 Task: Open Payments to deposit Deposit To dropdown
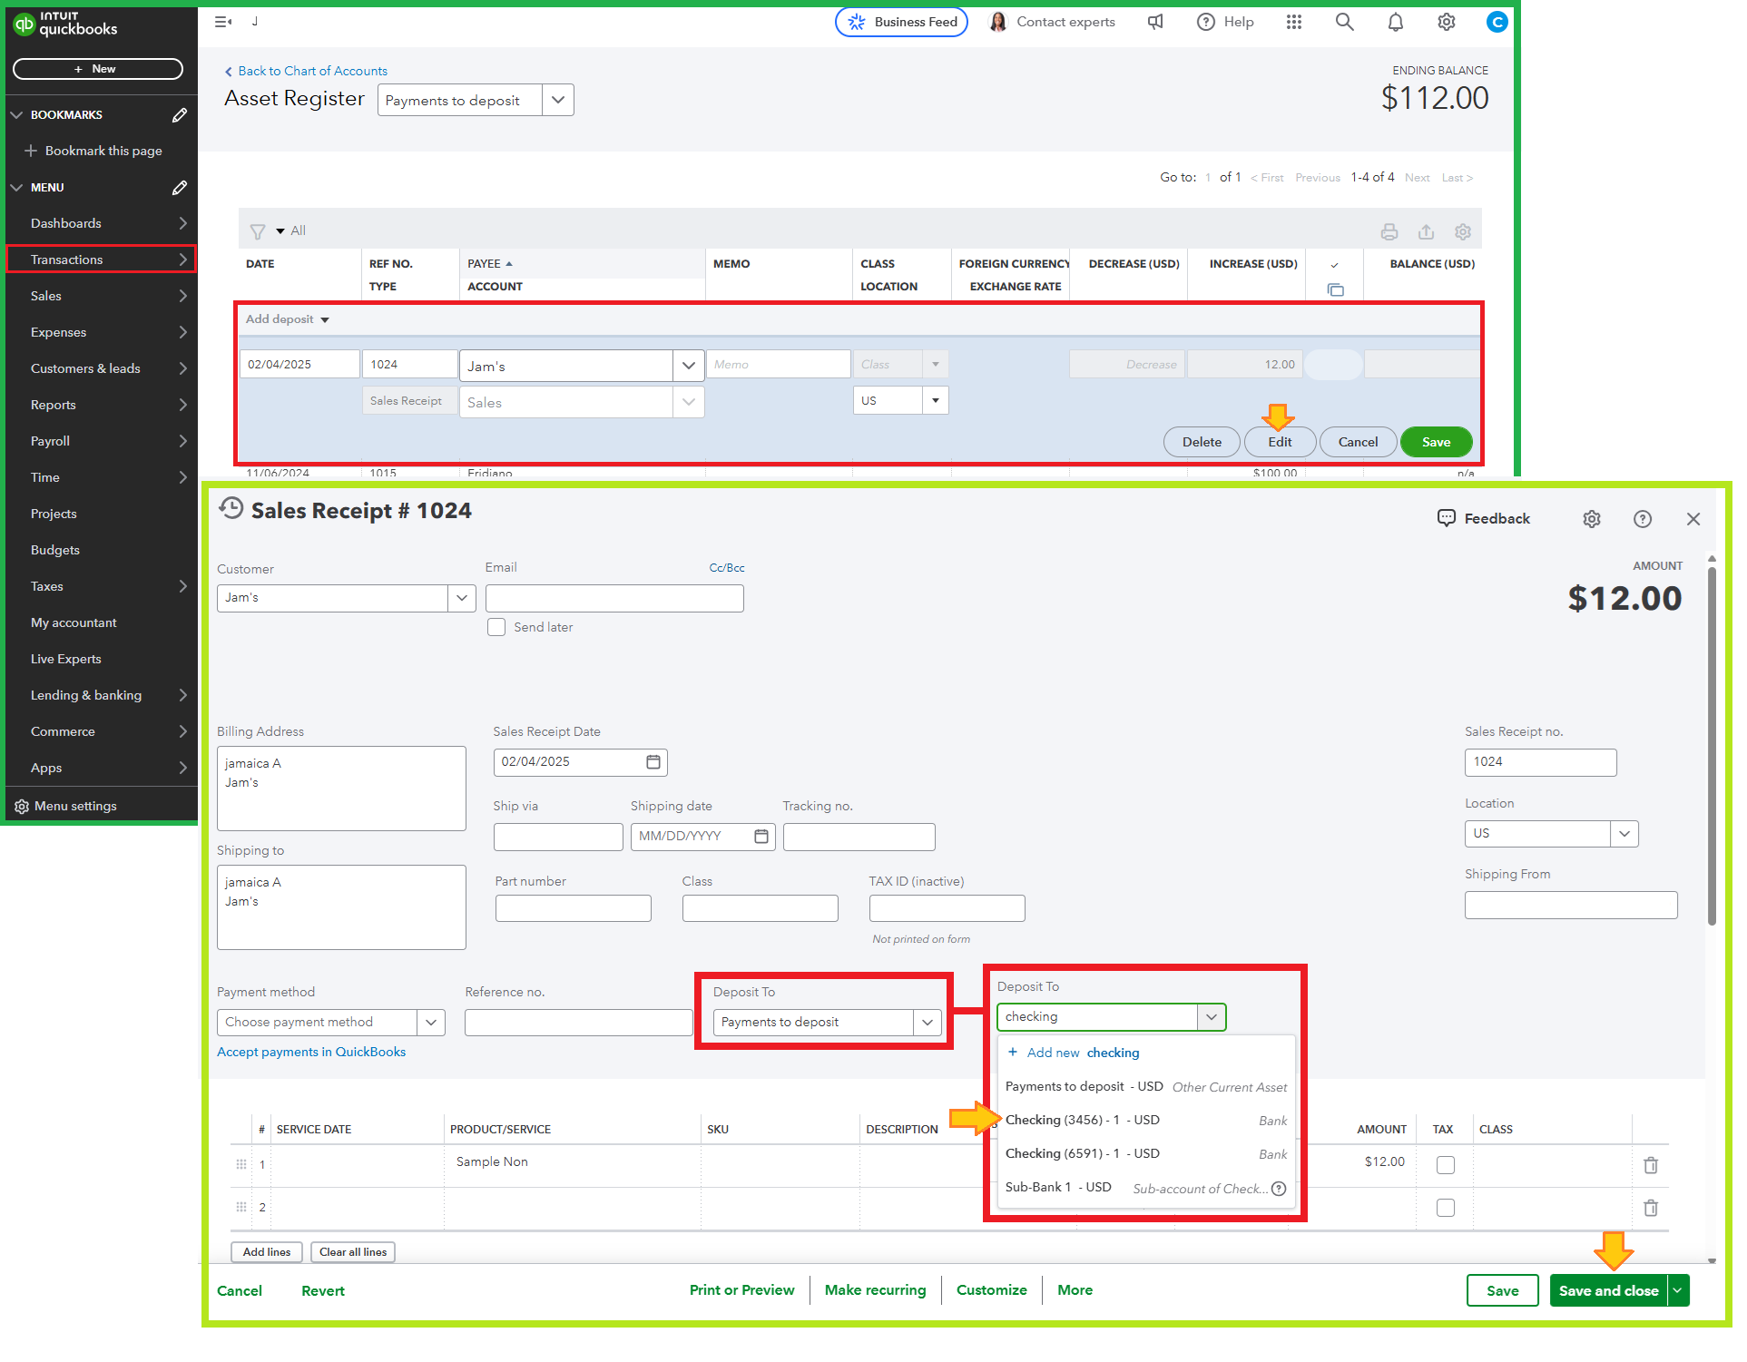pos(927,1023)
